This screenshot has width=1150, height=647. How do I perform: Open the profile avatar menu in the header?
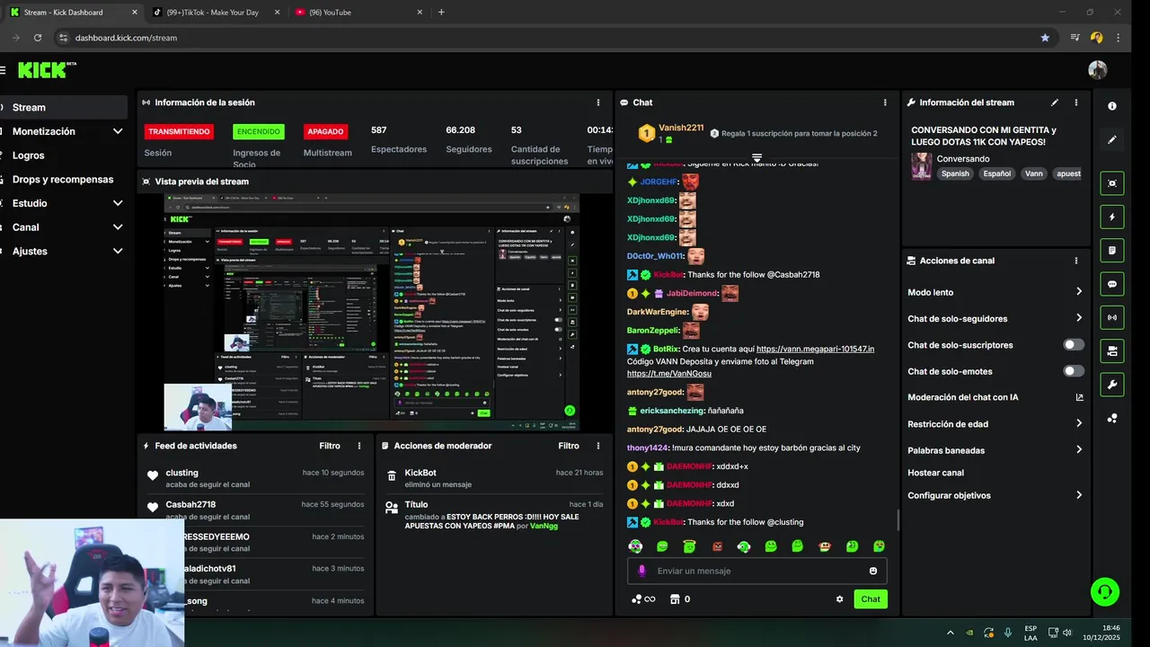(1097, 70)
